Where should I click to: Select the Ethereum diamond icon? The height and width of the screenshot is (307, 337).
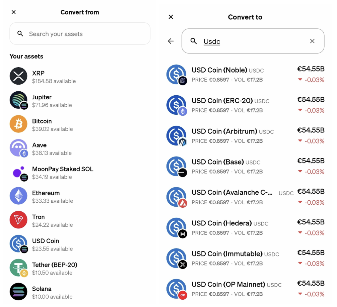[x=18, y=196]
